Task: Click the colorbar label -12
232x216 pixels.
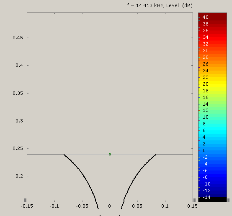Action: tap(206, 191)
